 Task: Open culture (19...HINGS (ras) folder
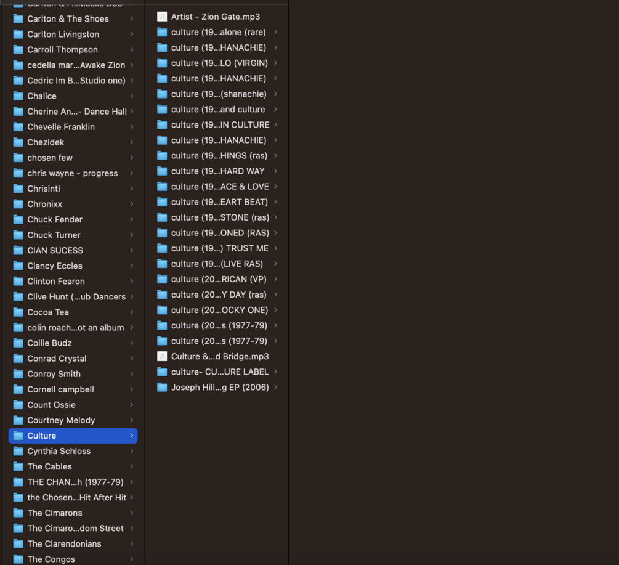217,156
